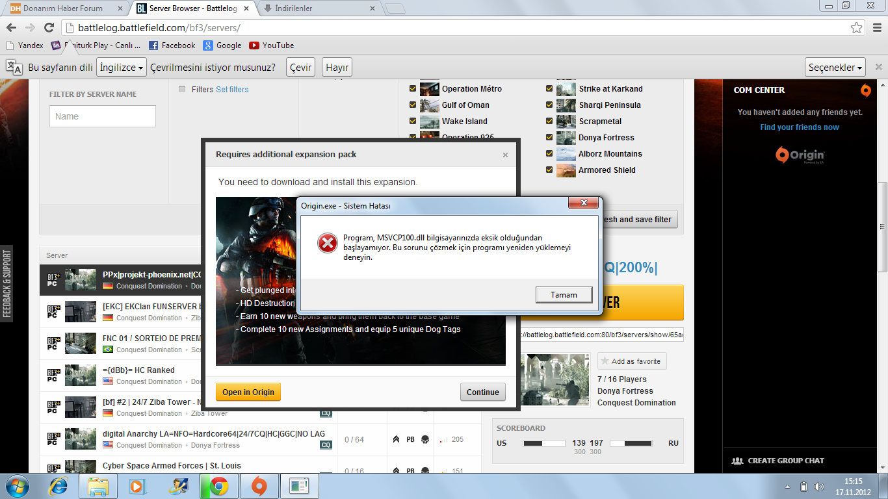
Task: Open Windows Media Player from taskbar
Action: click(x=138, y=485)
